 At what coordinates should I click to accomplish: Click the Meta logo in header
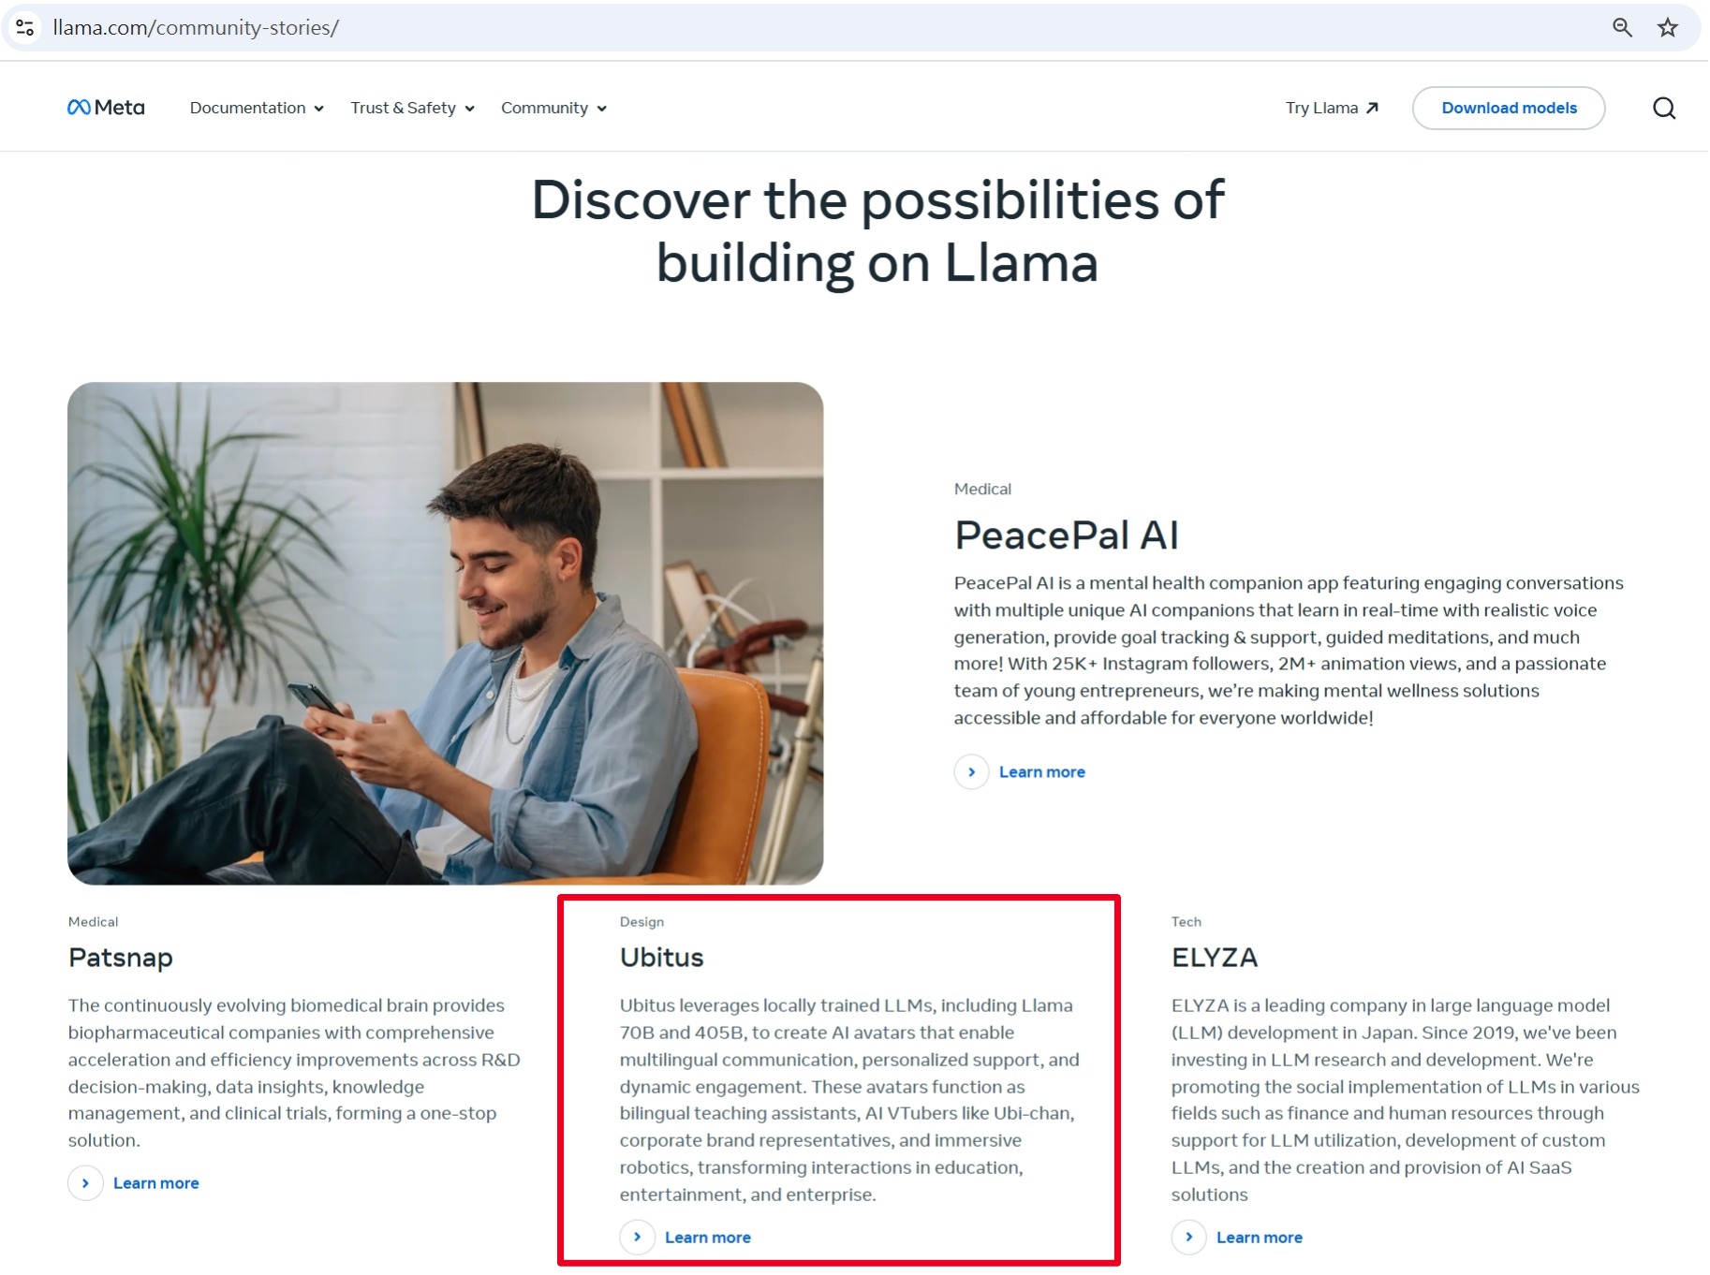[x=106, y=108]
